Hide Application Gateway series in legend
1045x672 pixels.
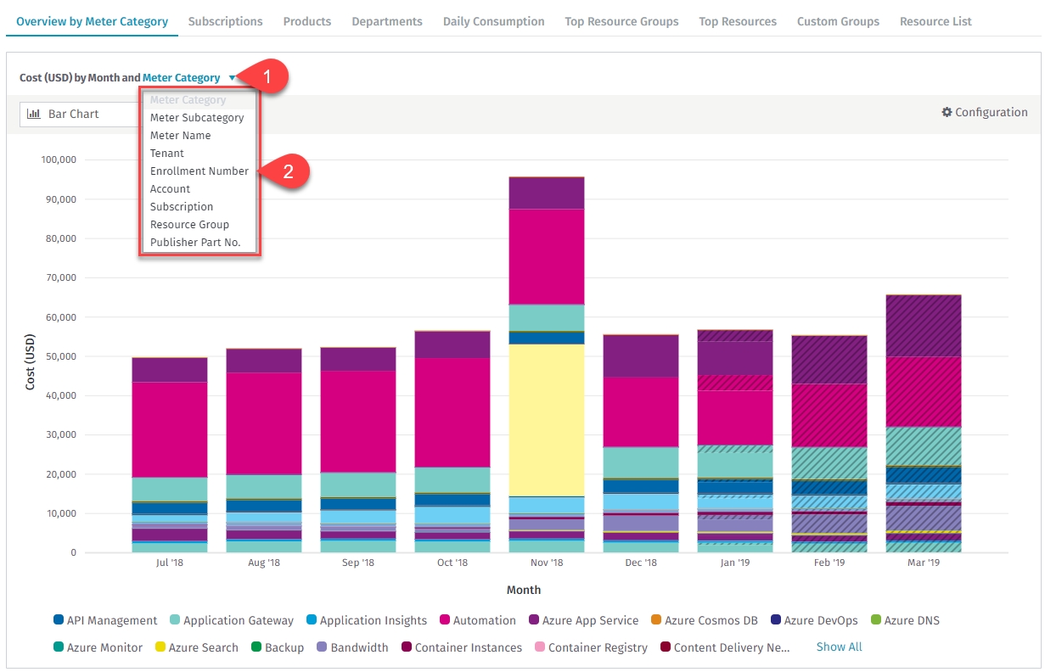tap(175, 621)
